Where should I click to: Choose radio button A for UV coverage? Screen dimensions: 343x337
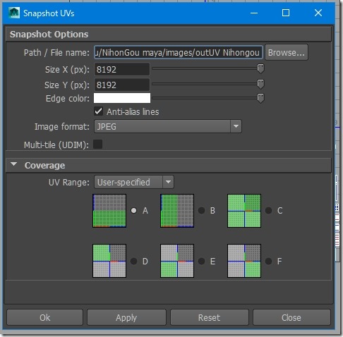tap(134, 210)
